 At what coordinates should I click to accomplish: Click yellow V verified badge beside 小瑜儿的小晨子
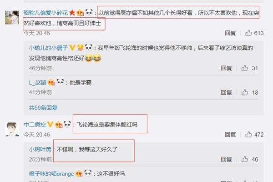(x=72, y=47)
